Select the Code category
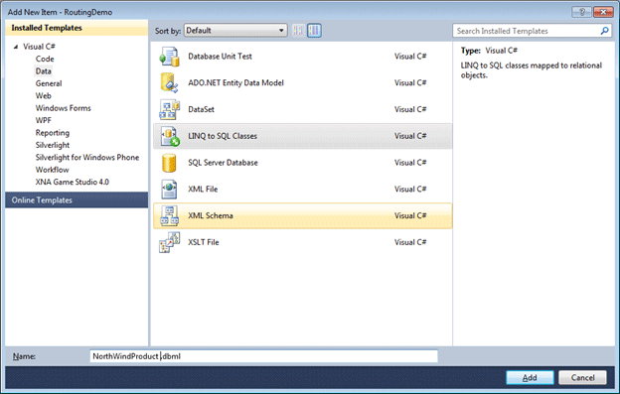Viewport: 620px width, 394px height. tap(45, 59)
